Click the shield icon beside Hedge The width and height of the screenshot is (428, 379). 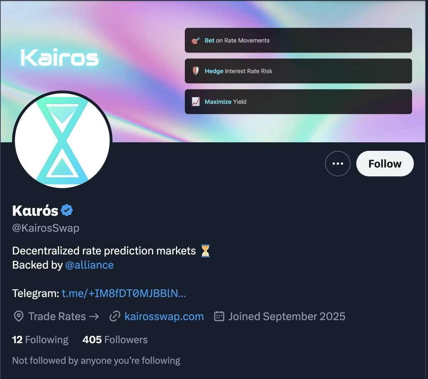[196, 71]
